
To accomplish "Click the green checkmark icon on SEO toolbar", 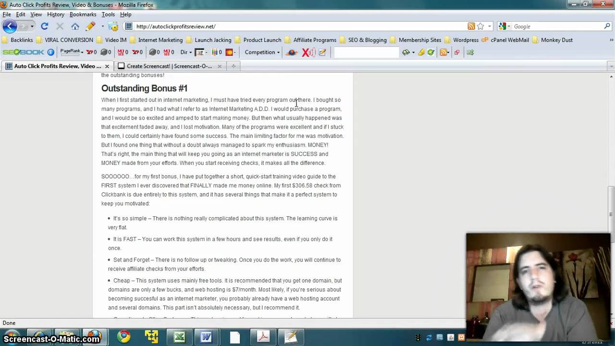I will coord(431,52).
